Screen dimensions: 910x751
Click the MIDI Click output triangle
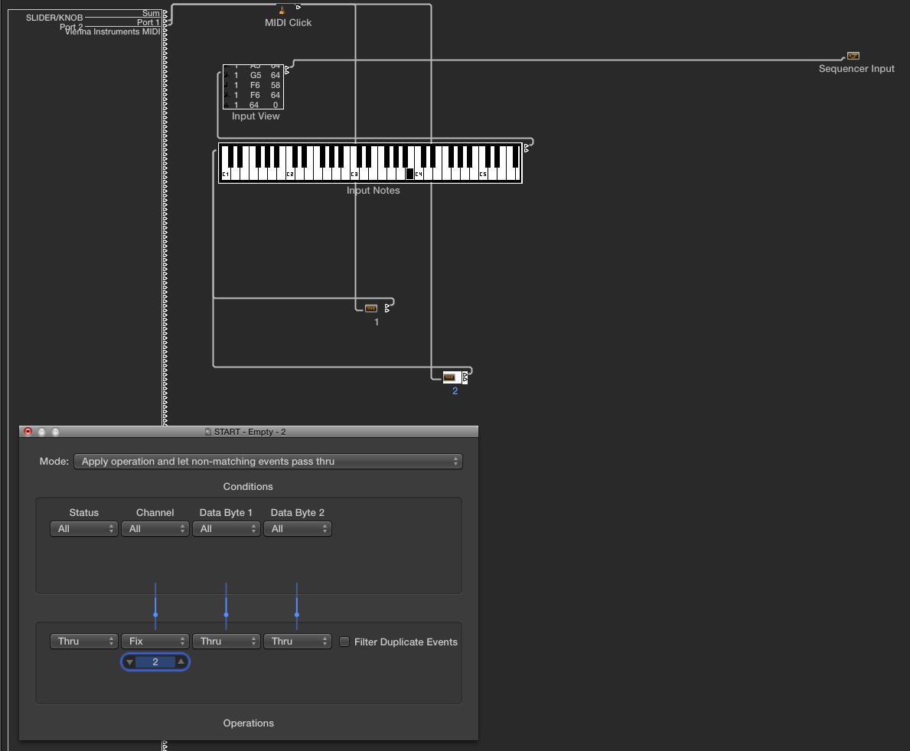point(298,7)
